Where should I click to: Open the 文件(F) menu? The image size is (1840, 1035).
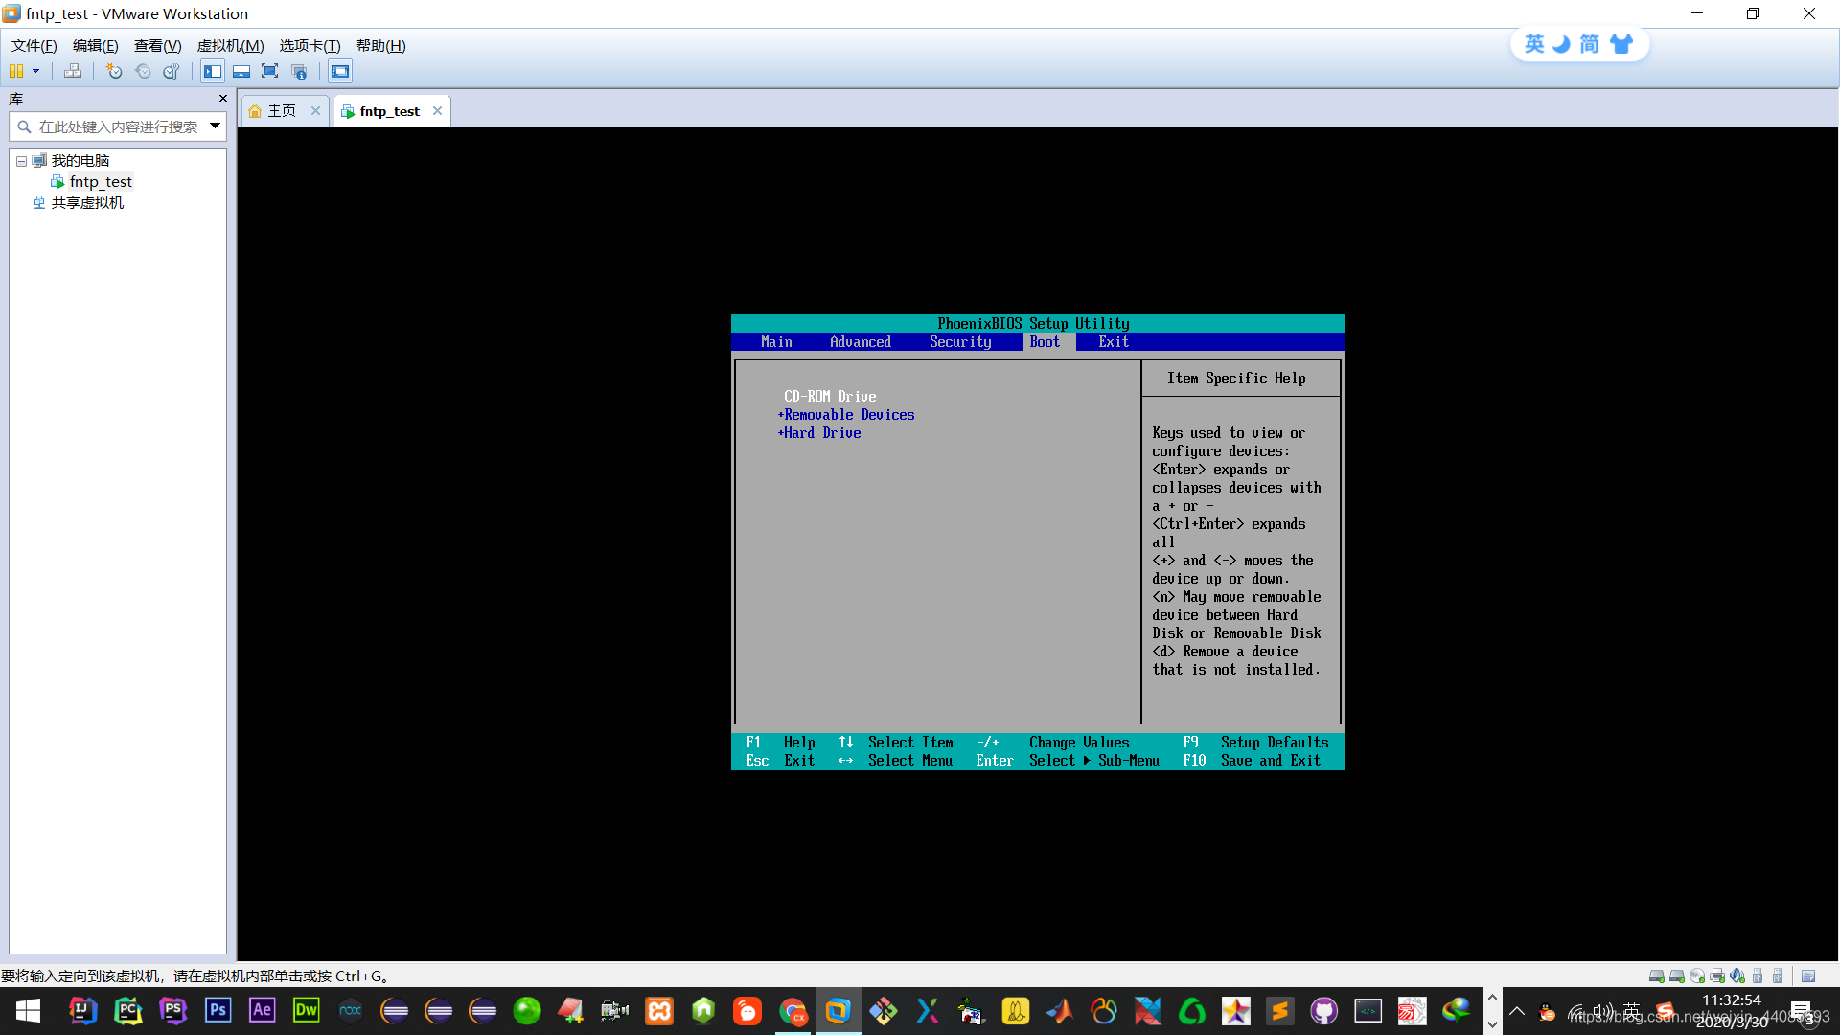pos(34,46)
